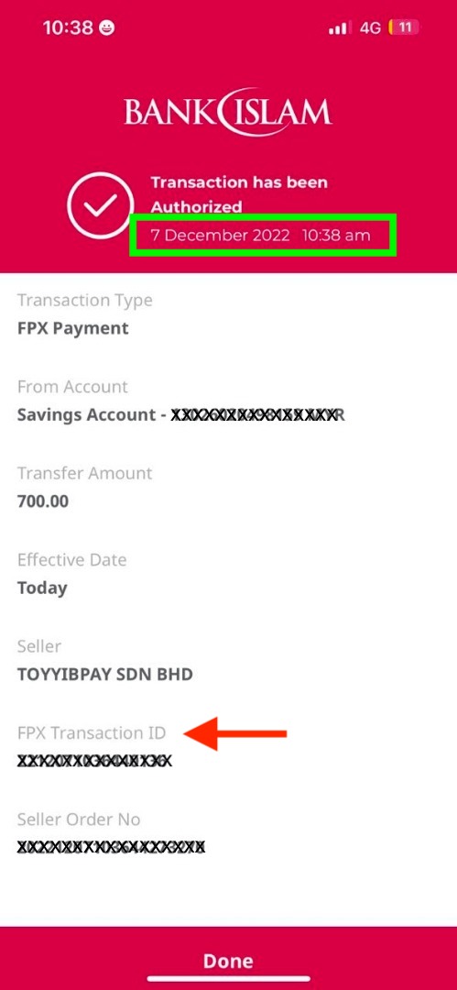Click the Bank Islam logo
This screenshot has height=990, width=457.
tap(228, 112)
